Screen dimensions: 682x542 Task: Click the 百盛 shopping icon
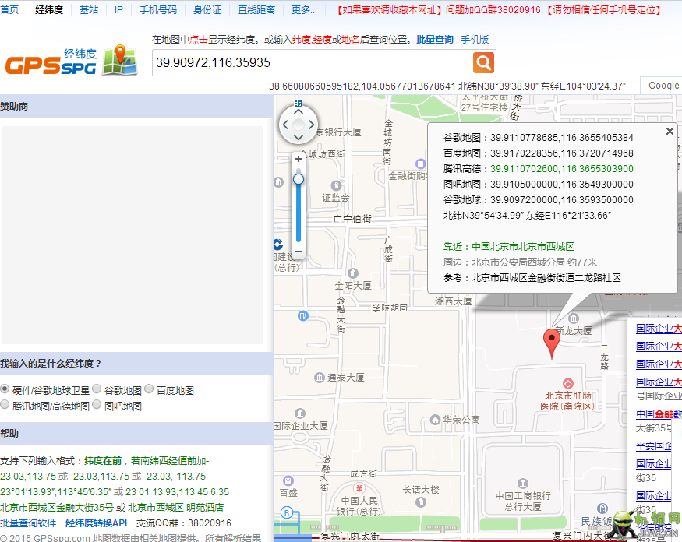[288, 480]
